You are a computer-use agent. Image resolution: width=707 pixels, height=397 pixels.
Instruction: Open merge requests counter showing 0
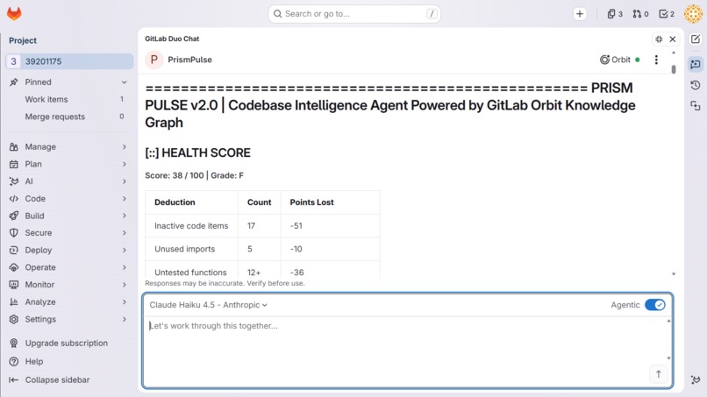click(640, 14)
